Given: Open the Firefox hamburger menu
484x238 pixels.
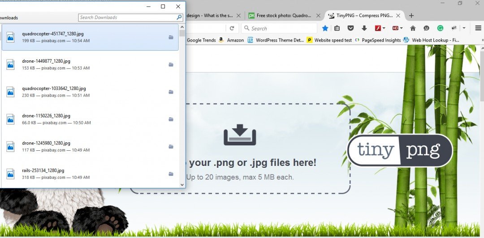Looking at the screenshot, I should 478,28.
